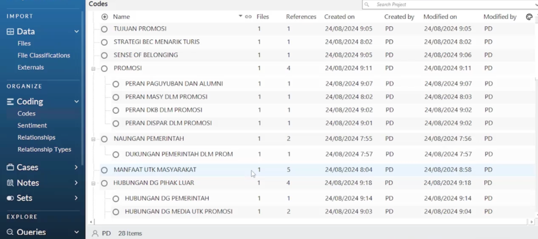Image resolution: width=538 pixels, height=239 pixels.
Task: Click circle icon for PERAN PAGUYUBAN DAN ALUMNI
Action: tap(116, 84)
